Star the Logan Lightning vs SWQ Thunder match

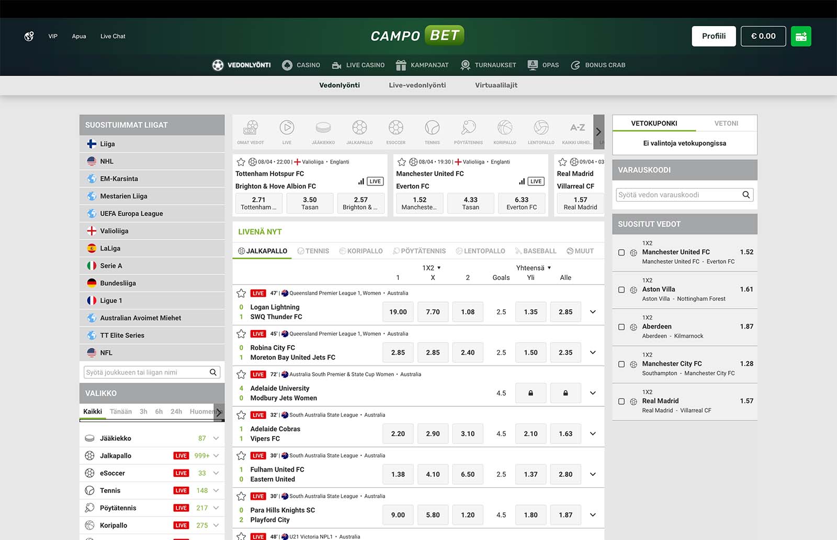pos(241,293)
